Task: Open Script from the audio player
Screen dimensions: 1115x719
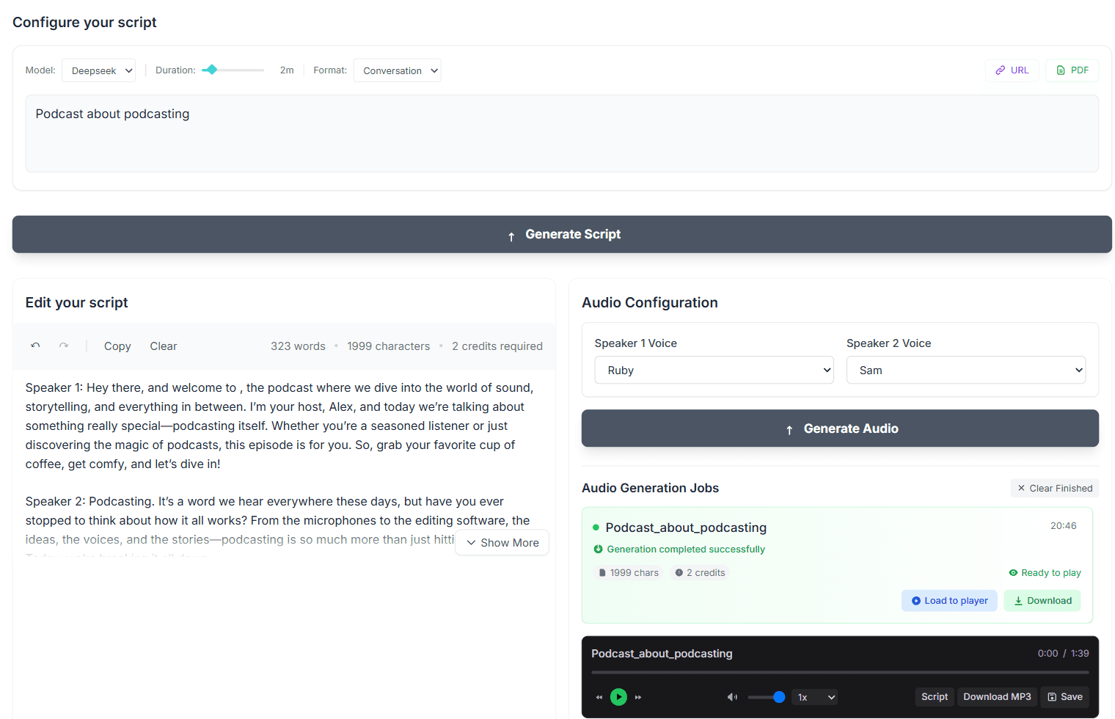Action: [935, 697]
